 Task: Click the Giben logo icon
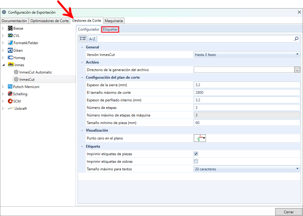[x=10, y=50]
